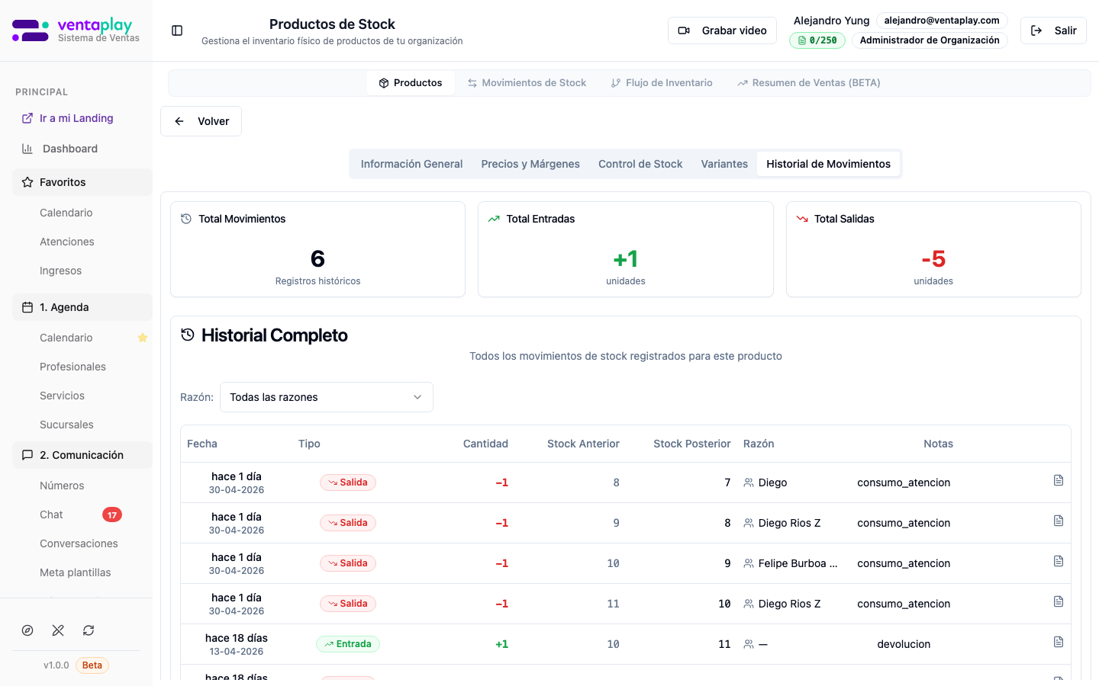Click the Total Entradas trend-up icon
1099x686 pixels.
coord(494,219)
